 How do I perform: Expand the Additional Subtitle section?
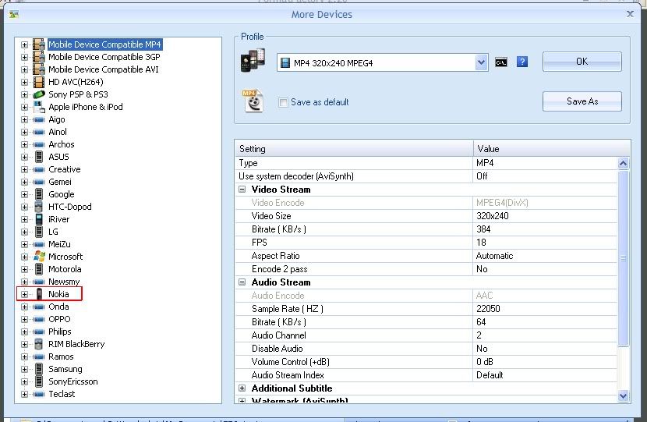pyautogui.click(x=242, y=388)
